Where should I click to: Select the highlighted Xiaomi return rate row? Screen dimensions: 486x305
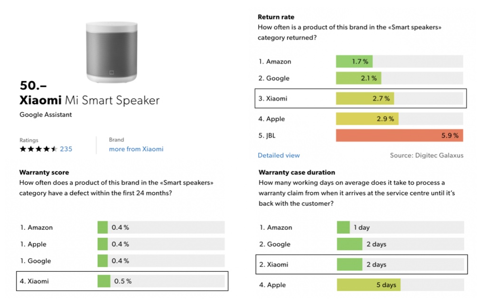coord(362,99)
